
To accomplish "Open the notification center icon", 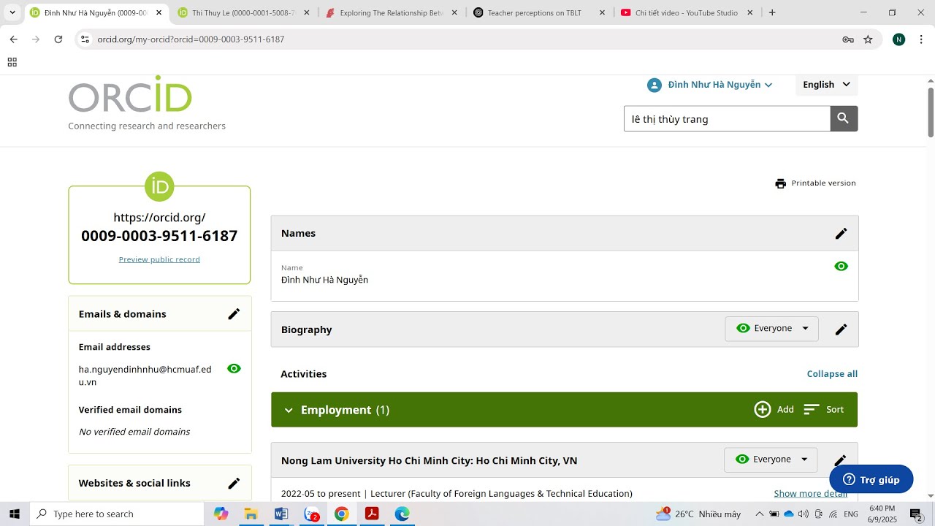I will tap(916, 514).
